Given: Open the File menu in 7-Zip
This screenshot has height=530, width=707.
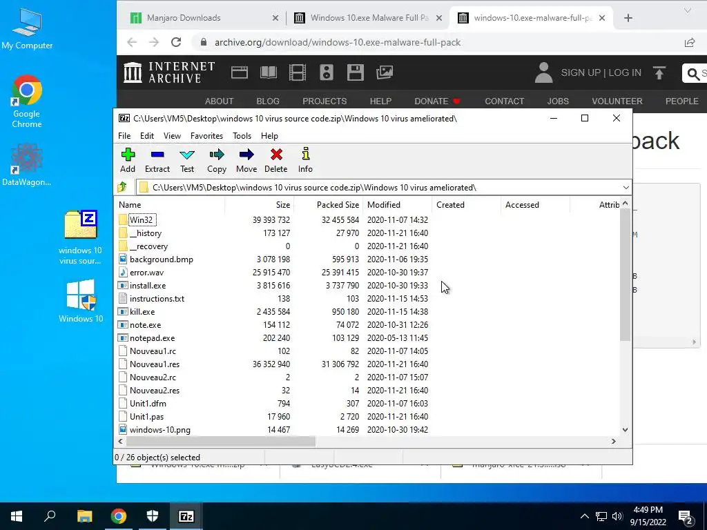Looking at the screenshot, I should pyautogui.click(x=124, y=136).
